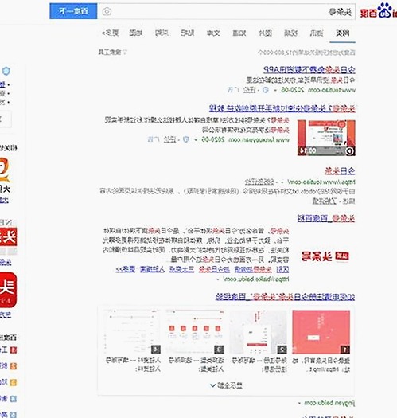Focus the search field containing 头条号

coord(227,11)
